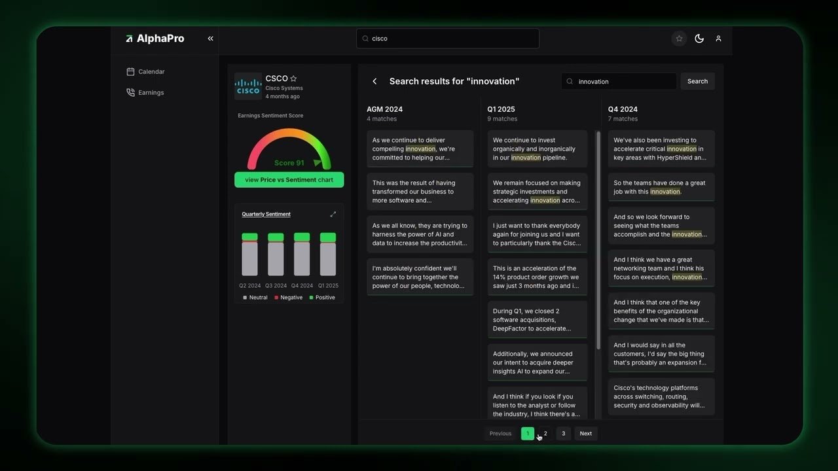Toggle Neutral legend item
Image resolution: width=838 pixels, height=471 pixels.
(255, 298)
